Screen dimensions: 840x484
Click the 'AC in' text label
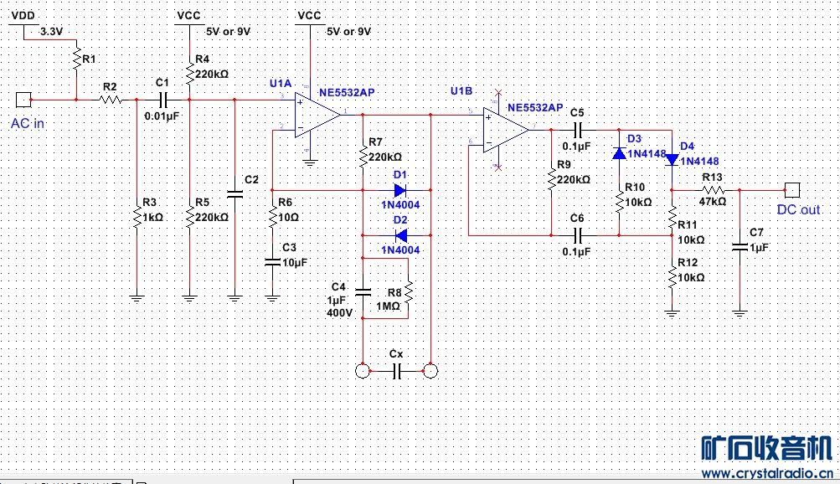[x=28, y=124]
